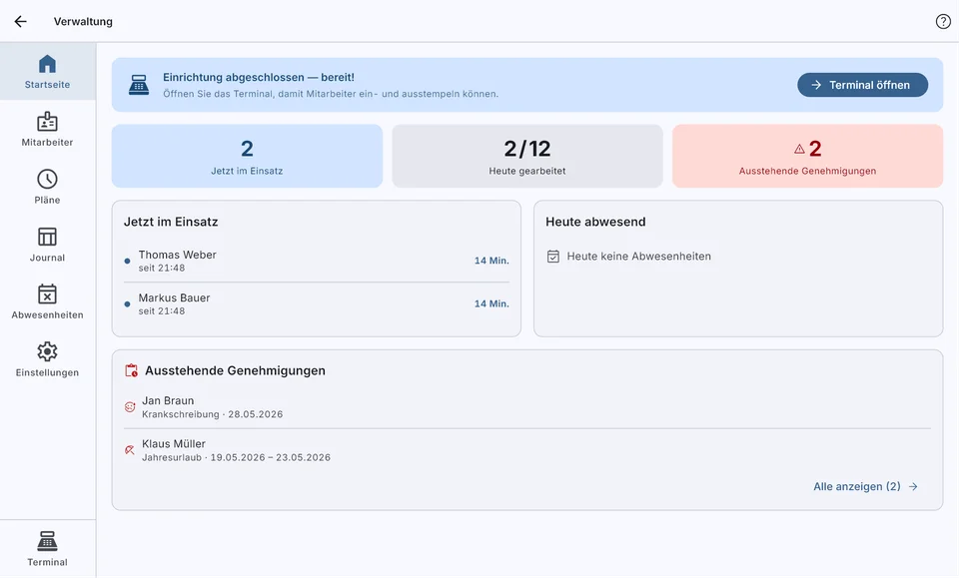Click the sick-face icon beside Jan Braun
The width and height of the screenshot is (959, 578).
(130, 407)
